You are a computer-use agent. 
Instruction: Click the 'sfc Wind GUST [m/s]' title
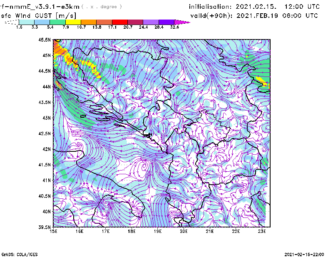[38, 16]
